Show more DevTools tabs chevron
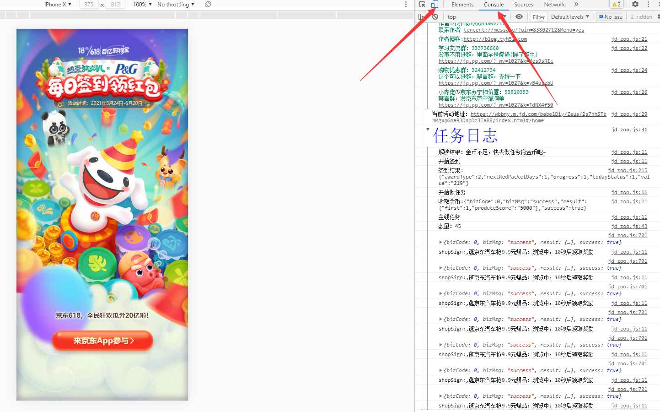The image size is (660, 412). pos(576,5)
